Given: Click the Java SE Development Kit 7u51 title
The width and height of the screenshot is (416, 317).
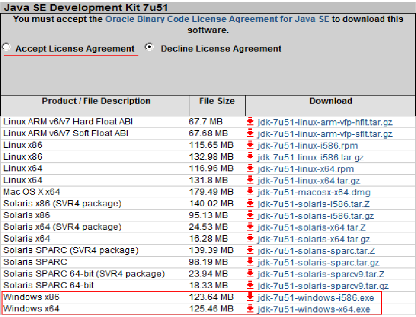Looking at the screenshot, I should [86, 8].
